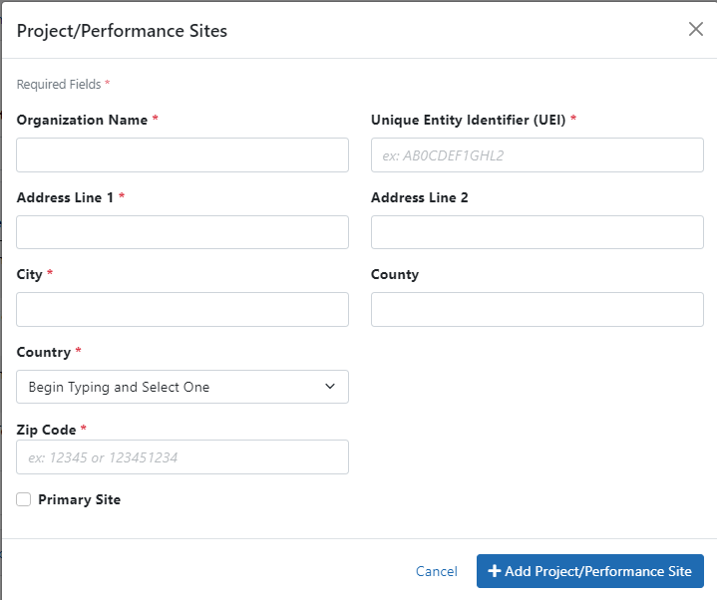Focus the Organization Name field
Image resolution: width=717 pixels, height=600 pixels.
point(182,154)
